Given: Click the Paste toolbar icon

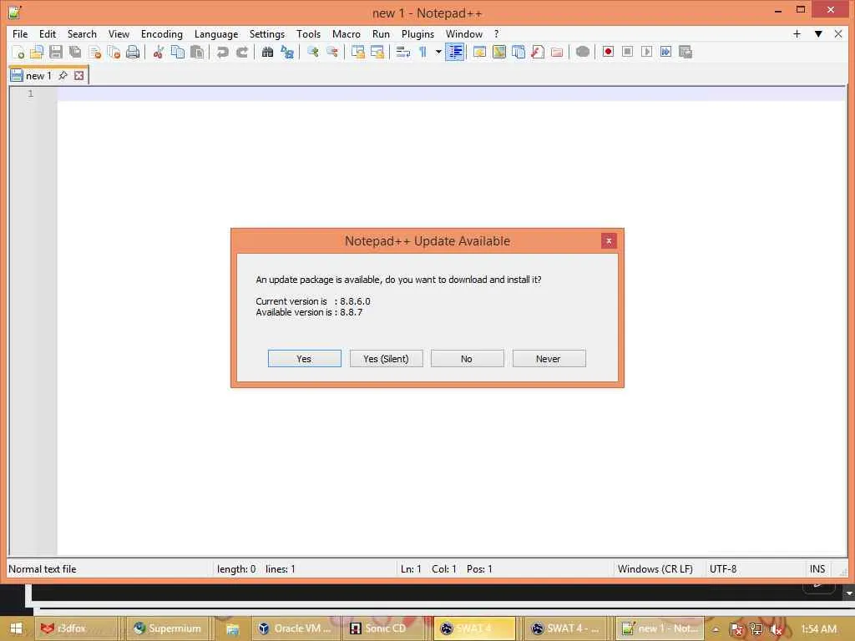Looking at the screenshot, I should coord(197,52).
